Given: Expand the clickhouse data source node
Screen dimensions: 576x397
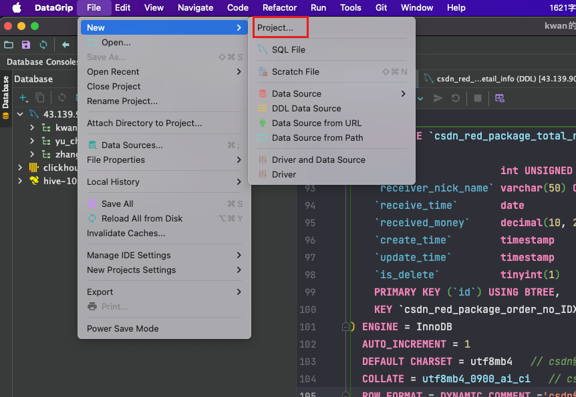Looking at the screenshot, I should [x=20, y=167].
